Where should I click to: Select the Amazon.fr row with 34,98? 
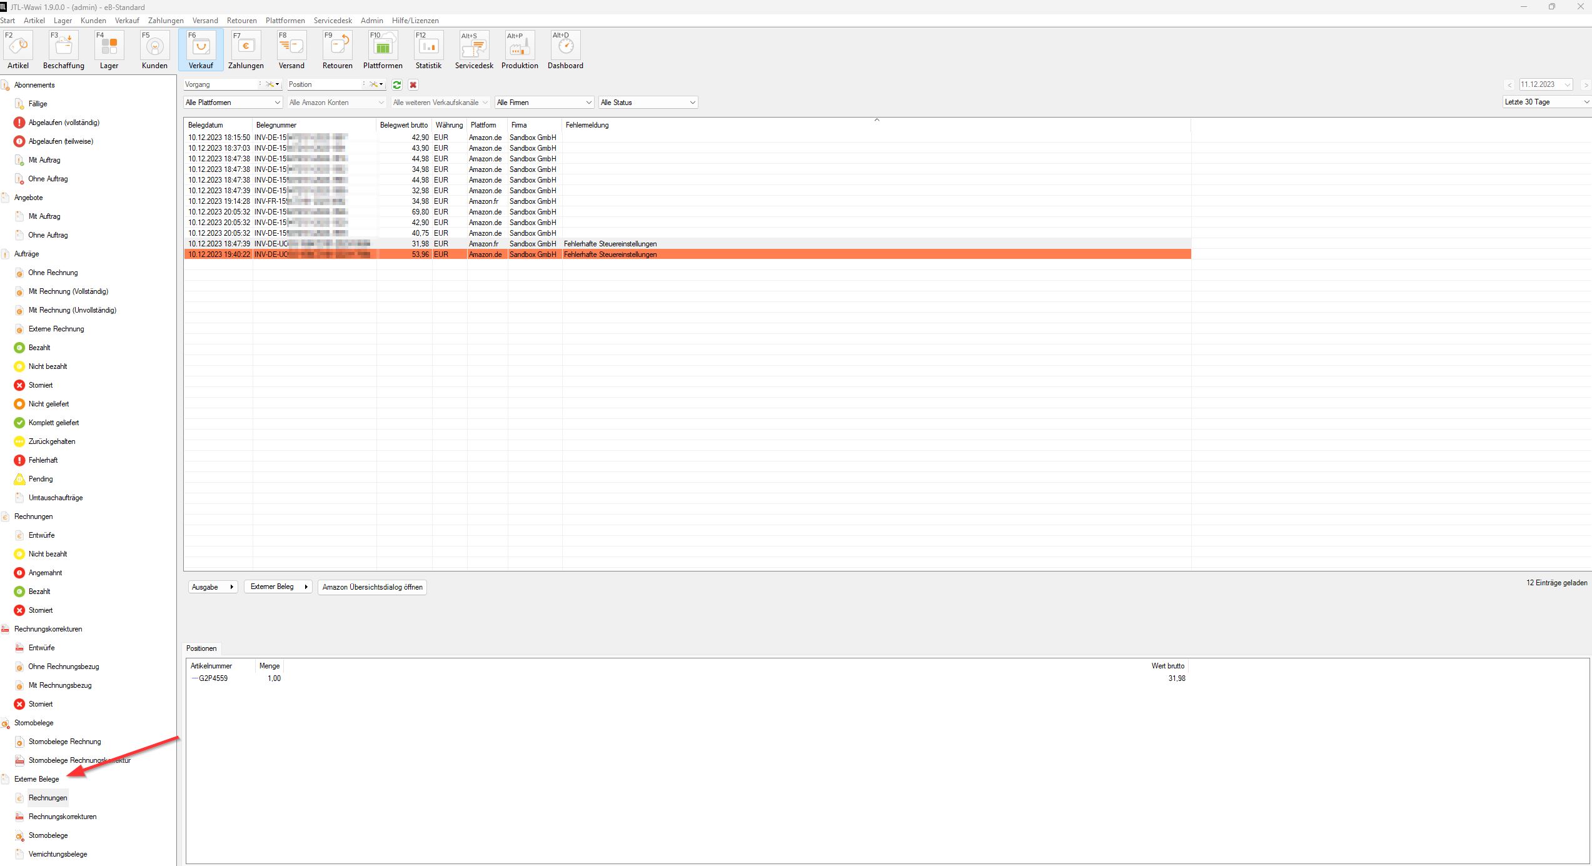[x=687, y=201]
